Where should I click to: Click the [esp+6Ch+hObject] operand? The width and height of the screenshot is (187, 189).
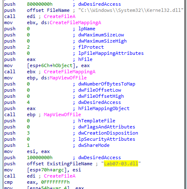[x=51, y=65]
